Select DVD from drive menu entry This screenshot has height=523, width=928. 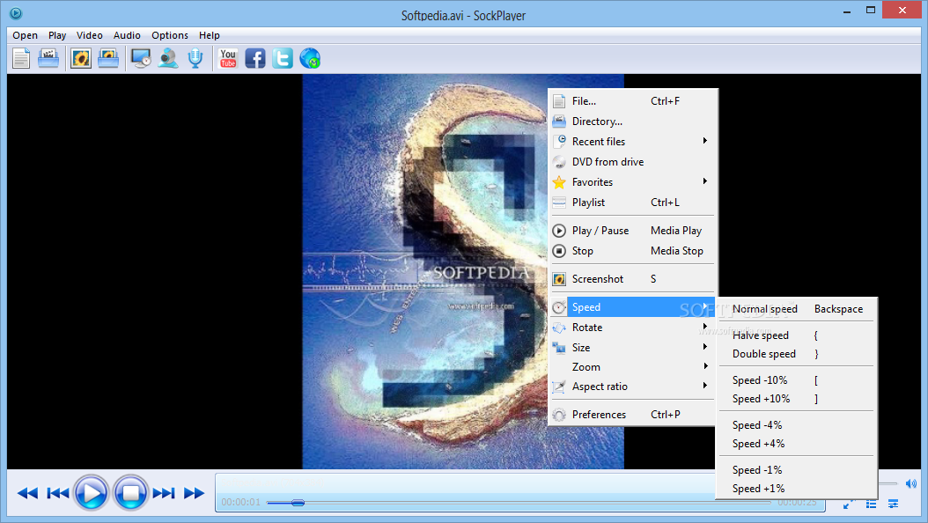coord(632,161)
